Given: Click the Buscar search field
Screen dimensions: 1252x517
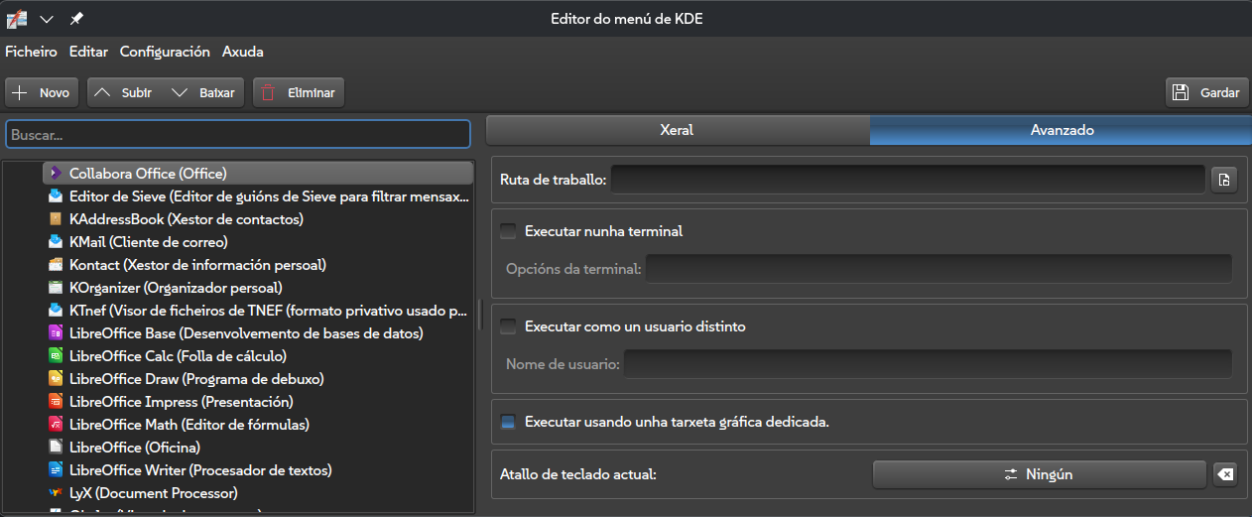Looking at the screenshot, I should 238,134.
